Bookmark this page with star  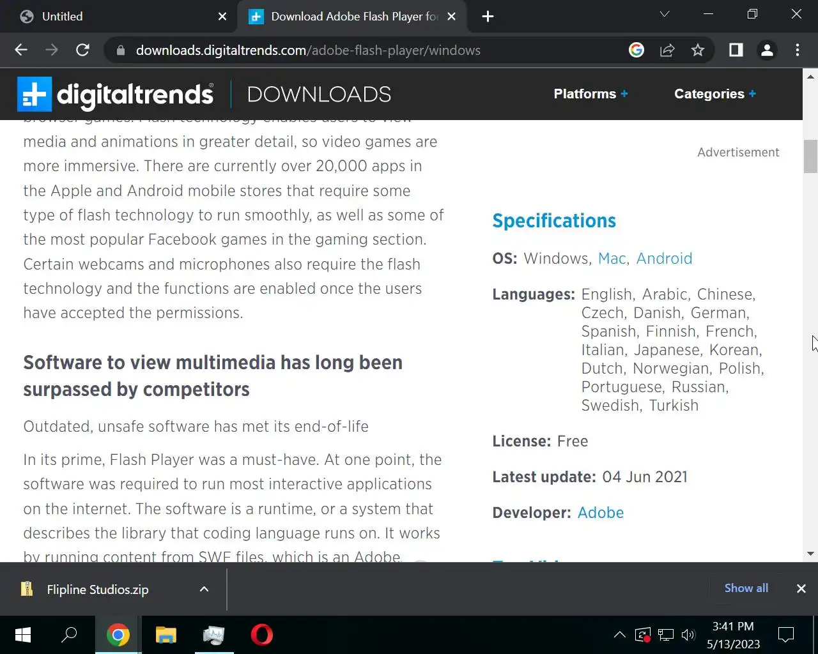point(698,50)
